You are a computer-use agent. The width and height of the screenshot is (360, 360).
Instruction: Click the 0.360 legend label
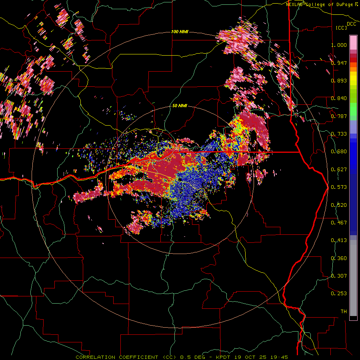(x=339, y=258)
